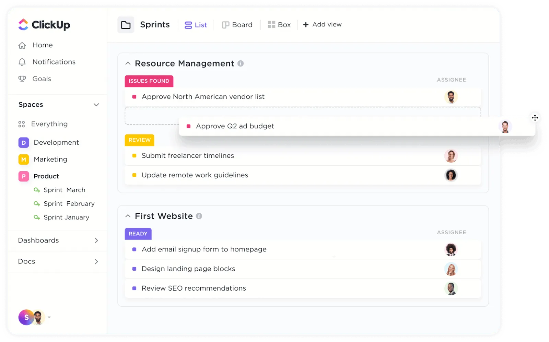Open Sprint March list
Viewport: 549px width, 342px height.
coord(65,190)
